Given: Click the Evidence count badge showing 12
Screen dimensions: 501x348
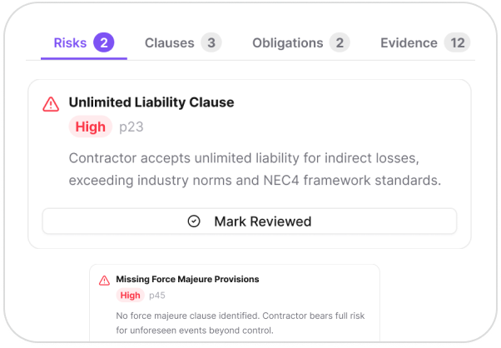Looking at the screenshot, I should [456, 42].
